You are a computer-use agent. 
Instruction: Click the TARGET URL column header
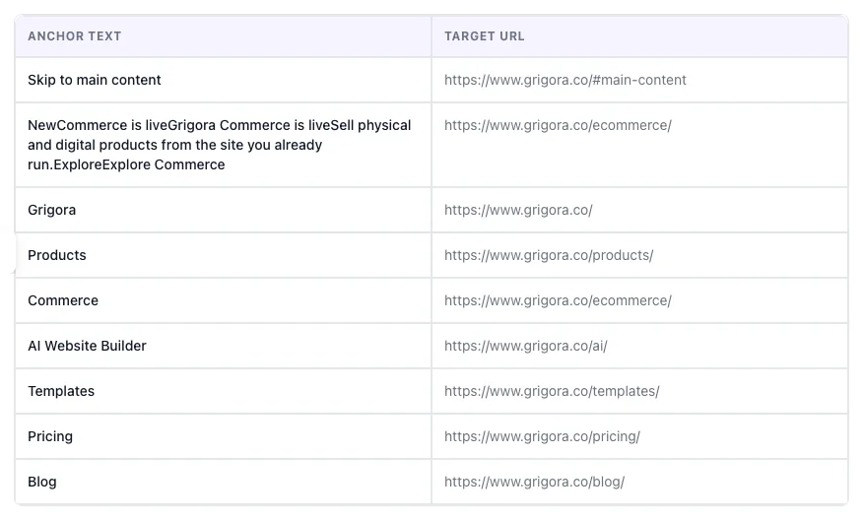click(639, 36)
